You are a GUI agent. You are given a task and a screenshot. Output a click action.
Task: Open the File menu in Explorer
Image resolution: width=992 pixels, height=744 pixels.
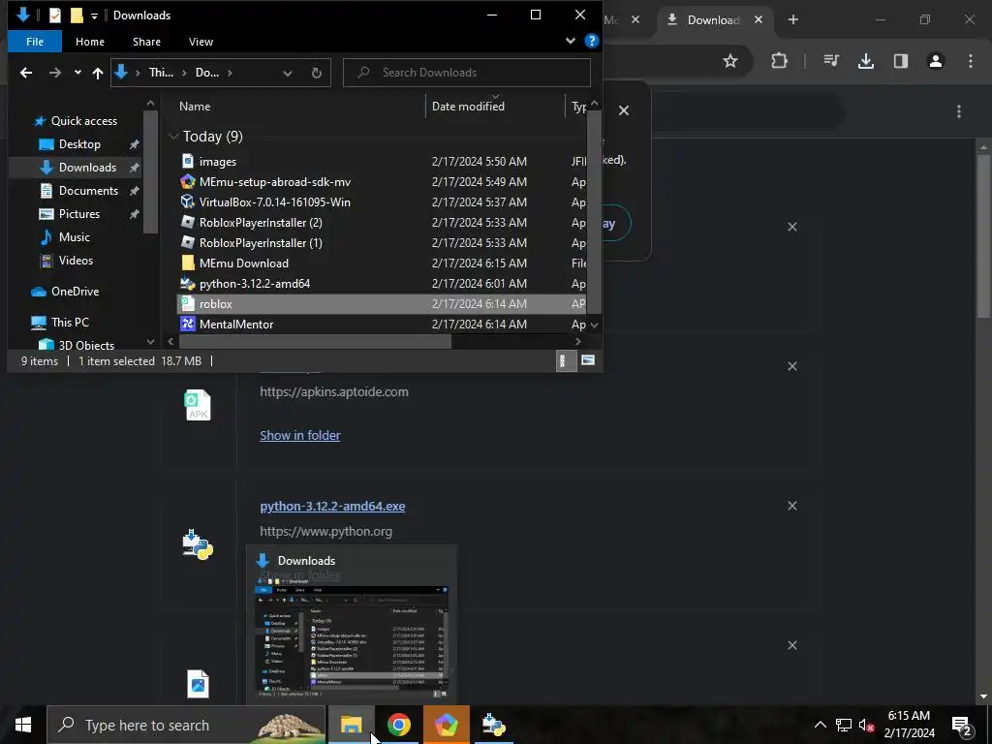(x=35, y=42)
